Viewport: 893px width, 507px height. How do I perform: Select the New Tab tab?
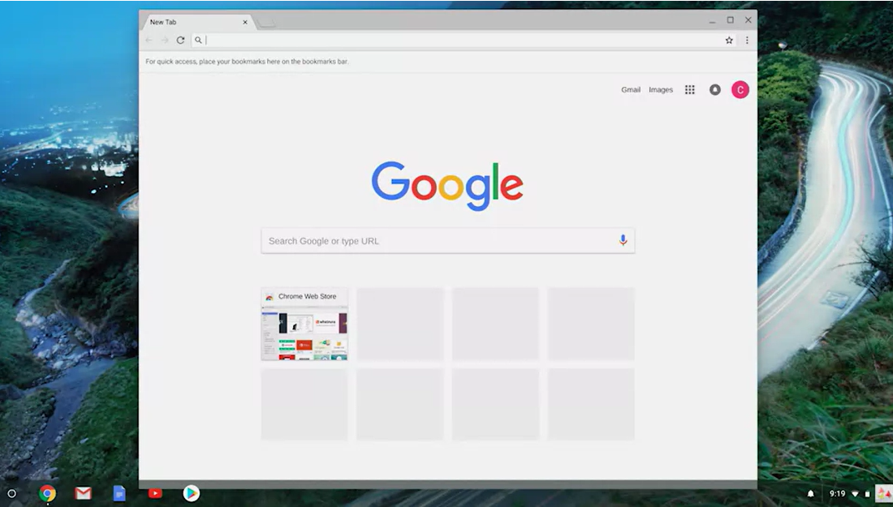(x=197, y=22)
